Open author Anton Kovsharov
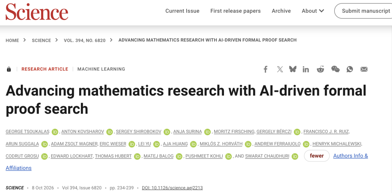Screen dimensions: 392x193 [82, 131]
